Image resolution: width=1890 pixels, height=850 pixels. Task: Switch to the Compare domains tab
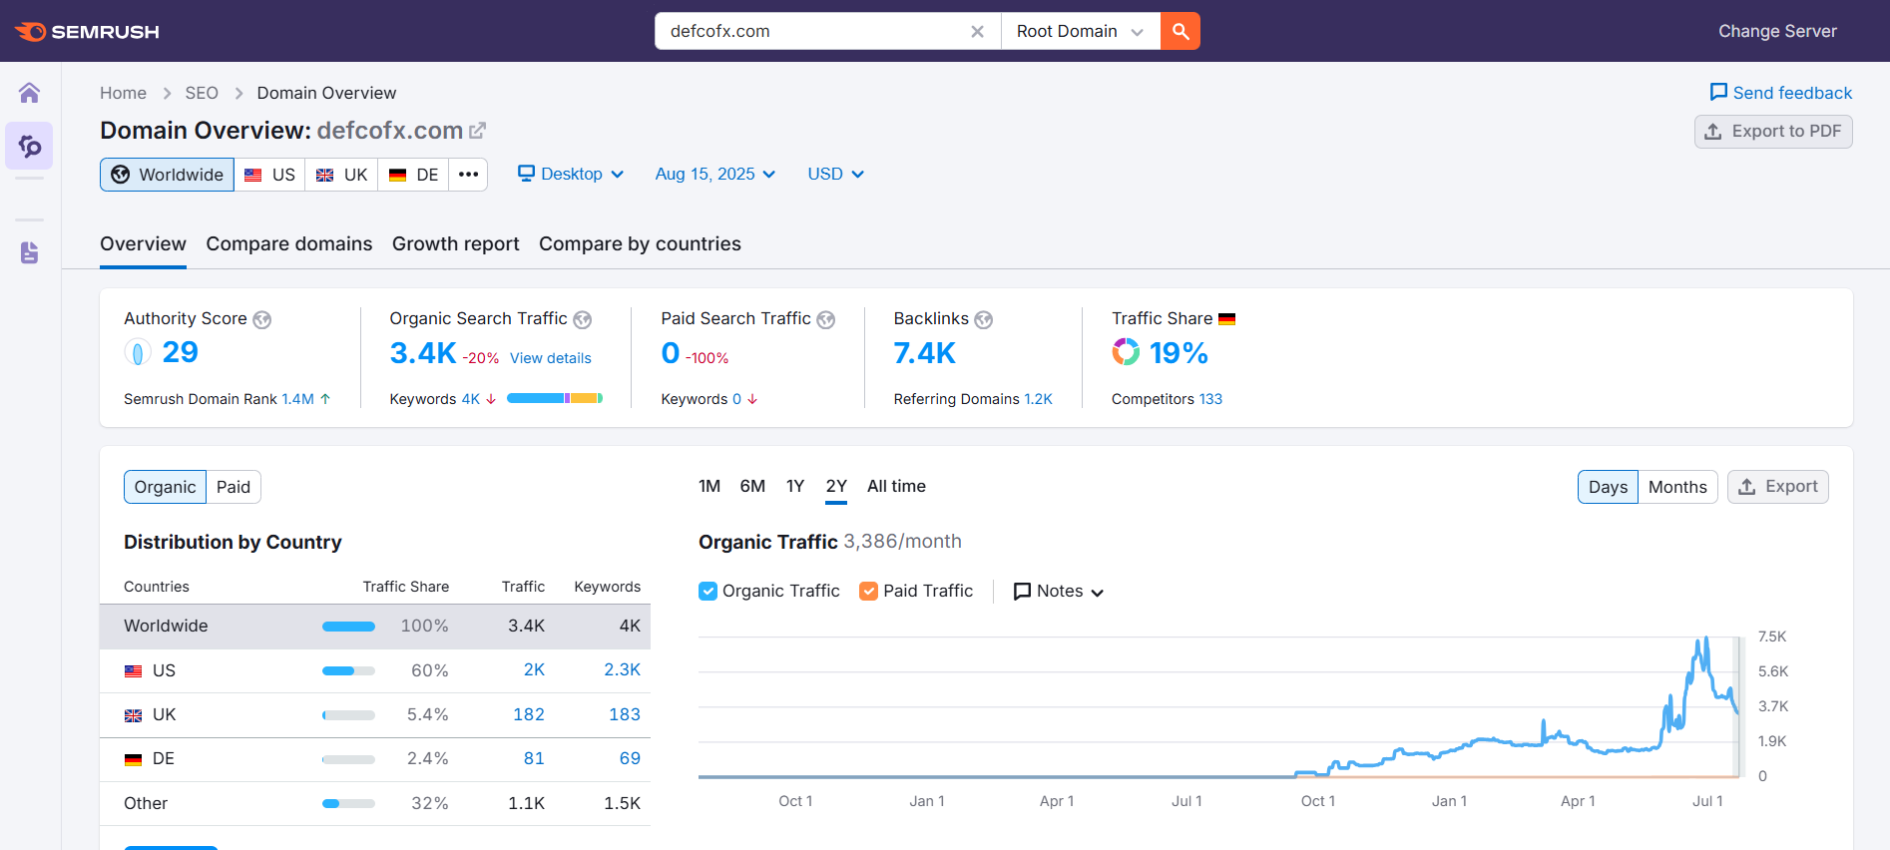(289, 244)
